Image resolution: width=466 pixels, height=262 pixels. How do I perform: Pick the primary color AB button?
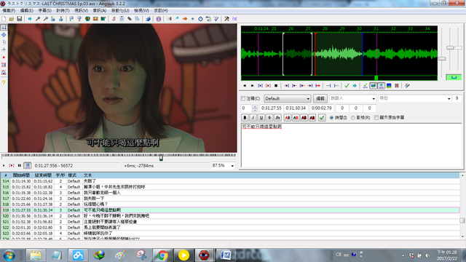(288, 118)
